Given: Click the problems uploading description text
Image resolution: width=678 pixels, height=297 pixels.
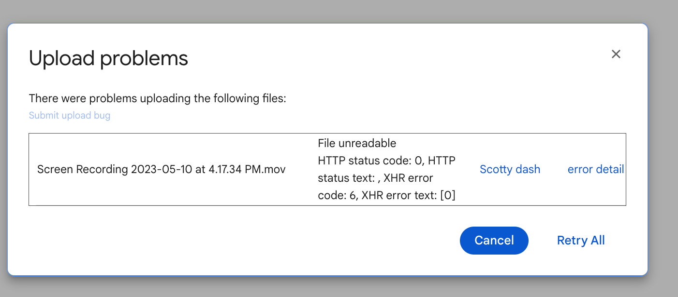Looking at the screenshot, I should pyautogui.click(x=158, y=98).
